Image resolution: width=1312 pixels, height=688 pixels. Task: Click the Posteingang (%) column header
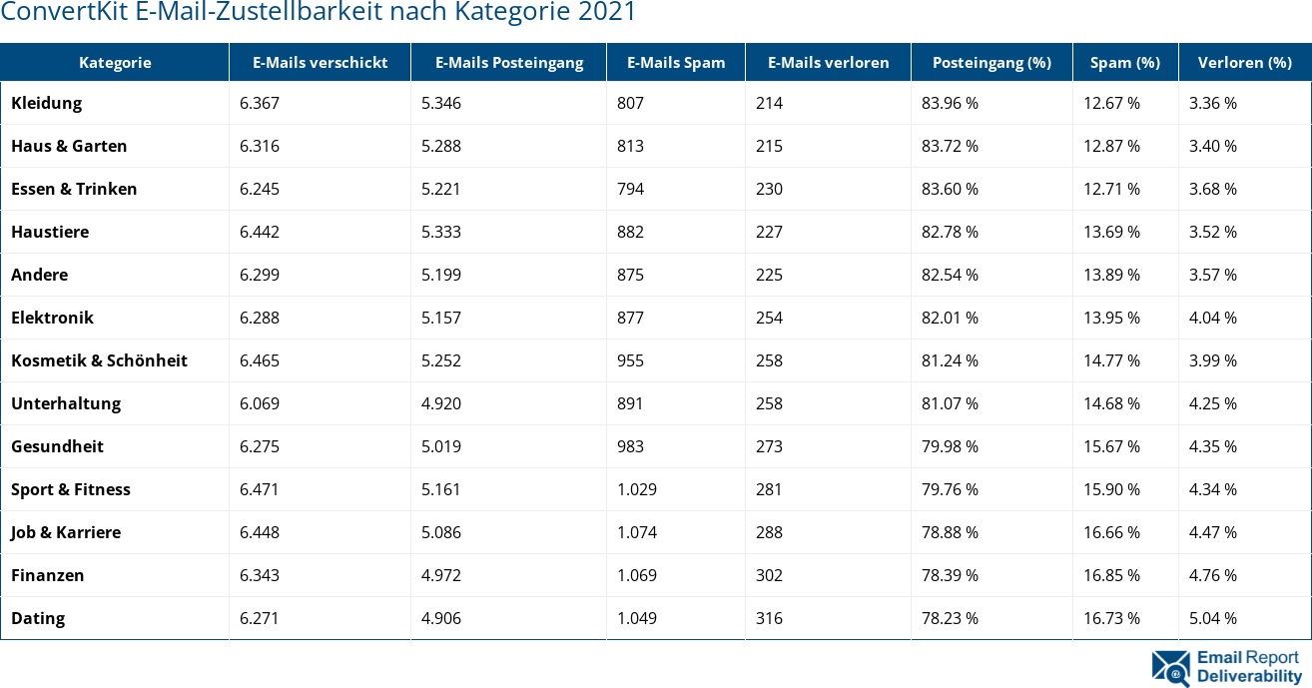tap(992, 62)
